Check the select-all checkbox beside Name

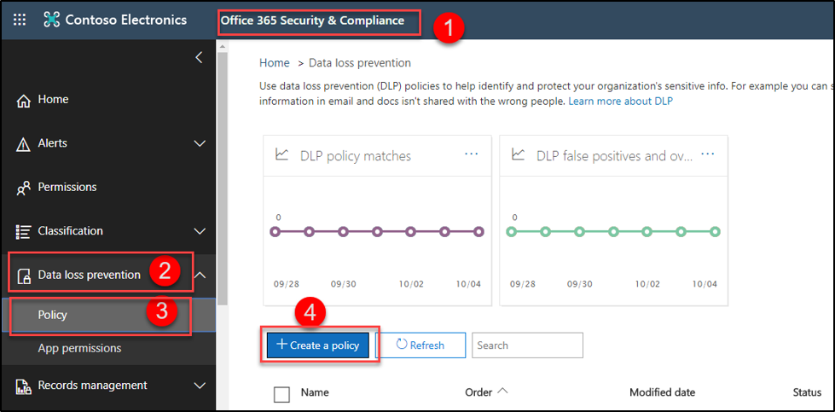tap(281, 393)
